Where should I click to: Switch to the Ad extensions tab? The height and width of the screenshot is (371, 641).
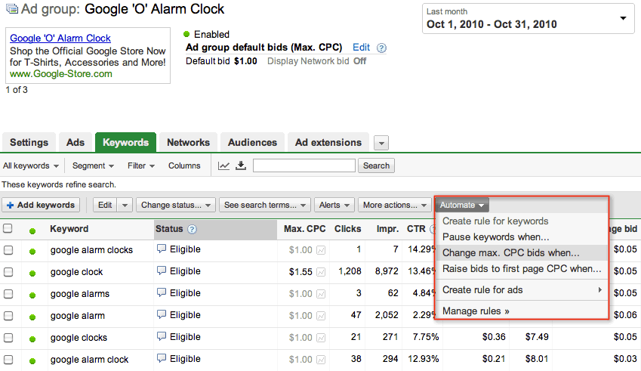click(x=328, y=142)
